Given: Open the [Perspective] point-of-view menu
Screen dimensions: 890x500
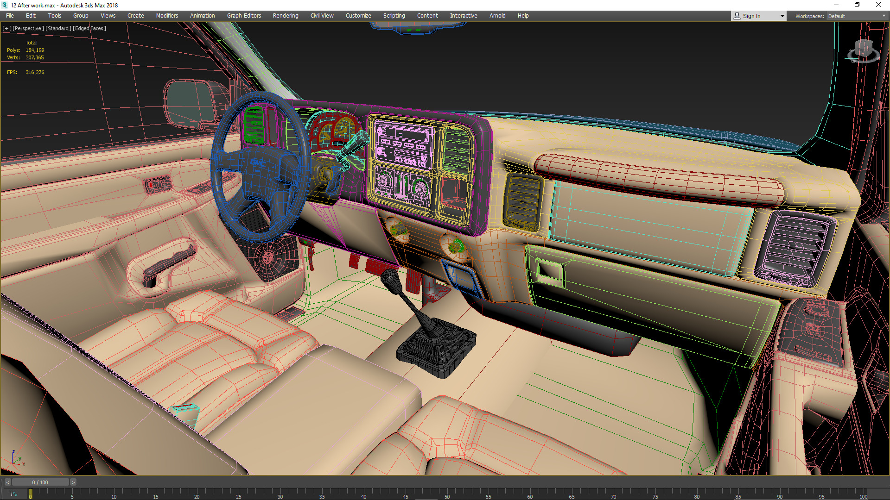Looking at the screenshot, I should (28, 28).
